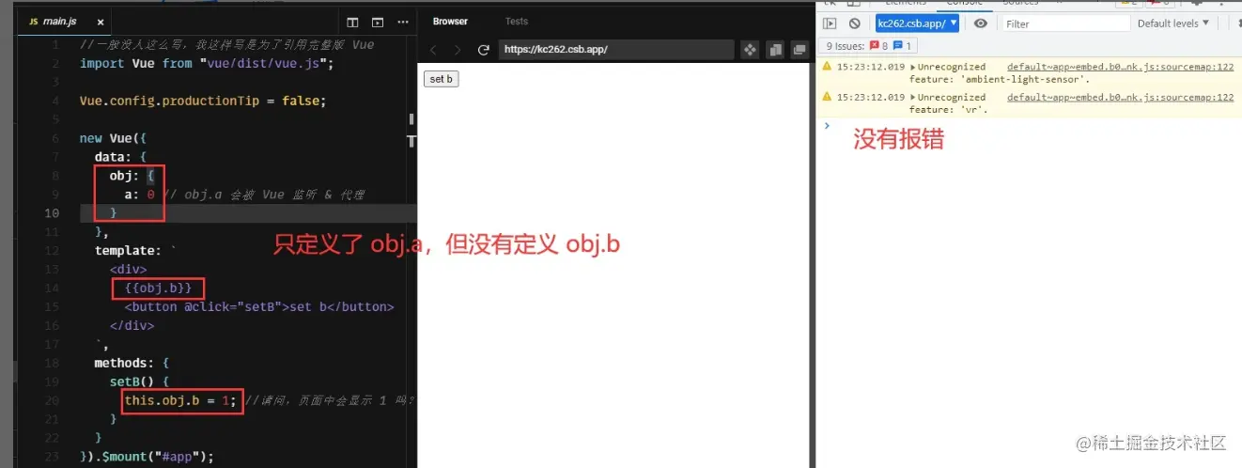This screenshot has width=1242, height=468.
Task: Clear the DevTools console
Action: pyautogui.click(x=854, y=23)
